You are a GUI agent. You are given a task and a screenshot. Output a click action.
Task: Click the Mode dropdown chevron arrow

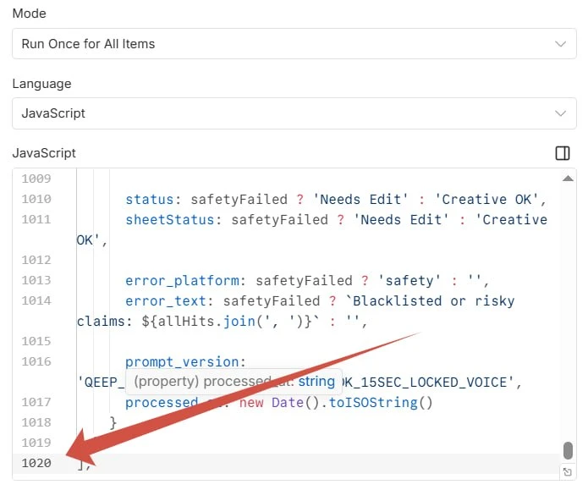[560, 44]
